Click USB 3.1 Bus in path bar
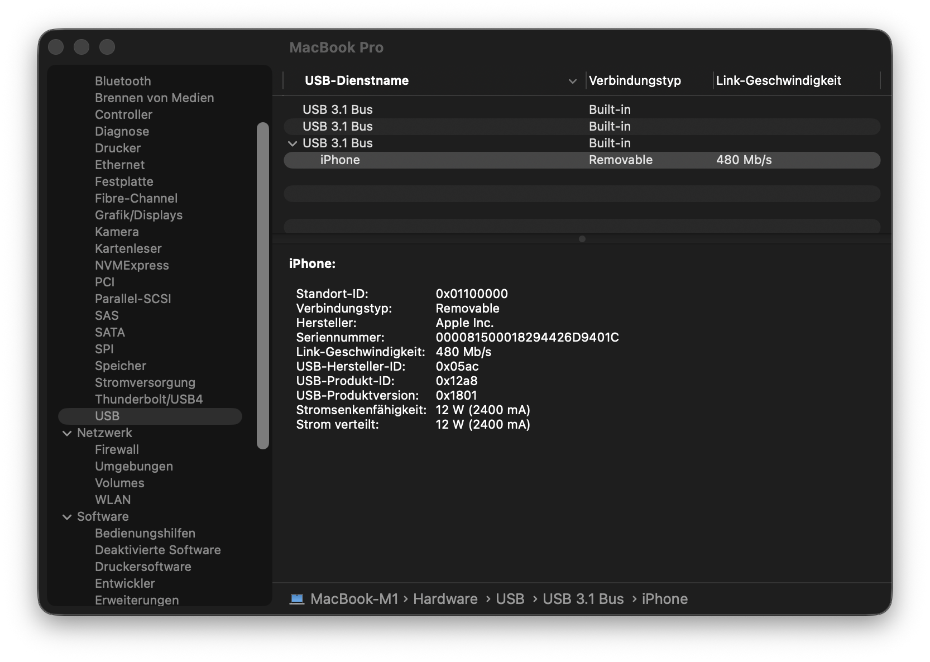 pyautogui.click(x=583, y=599)
